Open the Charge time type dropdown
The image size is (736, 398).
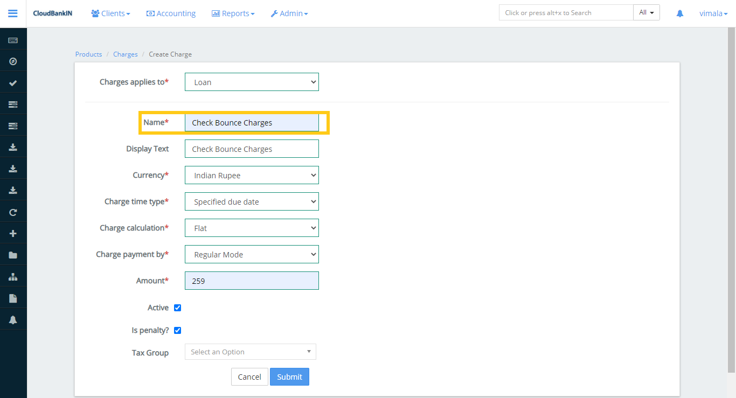[x=252, y=202]
